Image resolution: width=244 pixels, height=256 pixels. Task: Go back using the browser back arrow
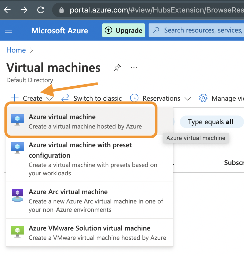[7, 10]
